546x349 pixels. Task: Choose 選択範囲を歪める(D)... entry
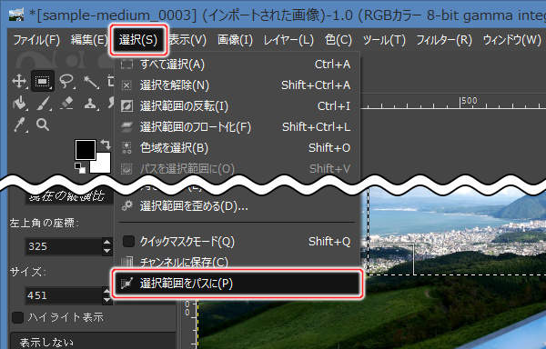click(x=237, y=206)
